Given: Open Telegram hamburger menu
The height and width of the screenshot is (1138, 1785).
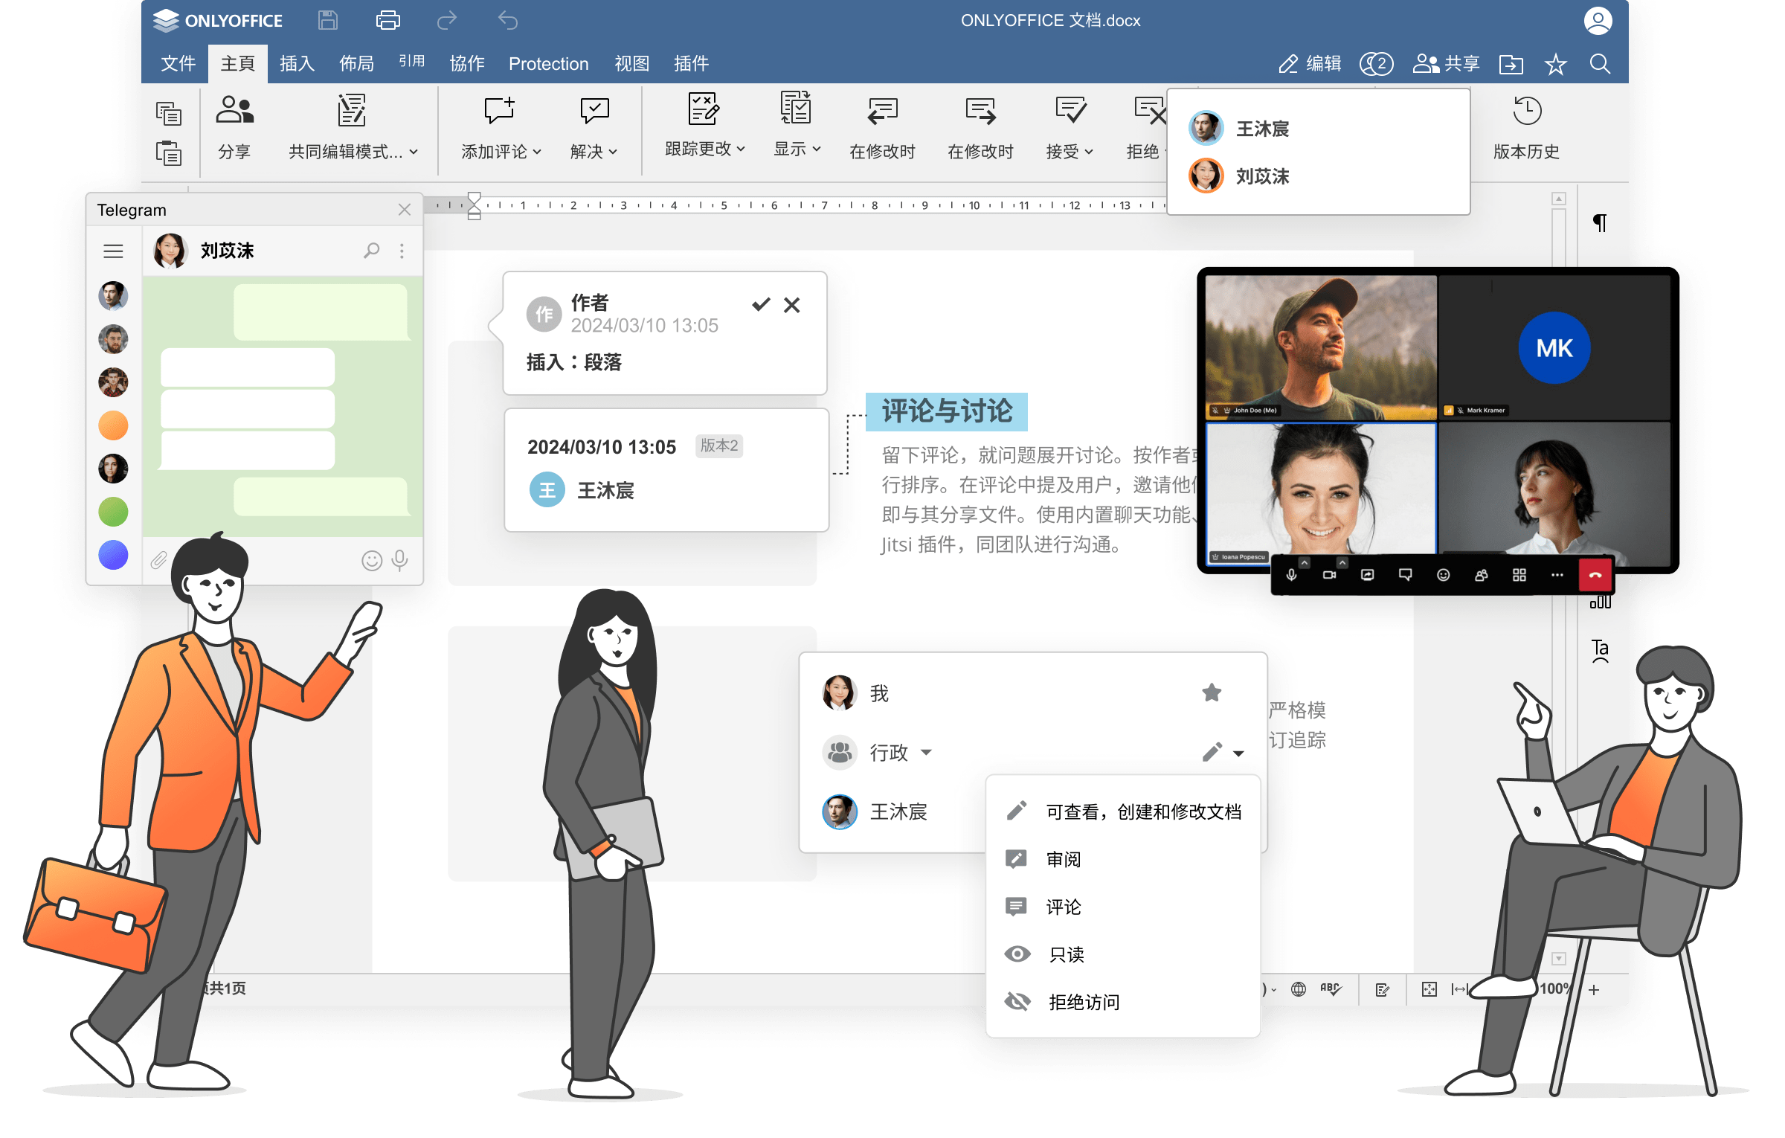Looking at the screenshot, I should tap(113, 251).
